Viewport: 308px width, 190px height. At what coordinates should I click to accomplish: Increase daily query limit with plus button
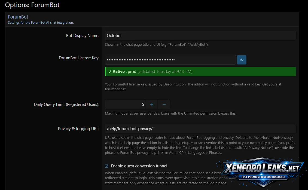pyautogui.click(x=152, y=105)
